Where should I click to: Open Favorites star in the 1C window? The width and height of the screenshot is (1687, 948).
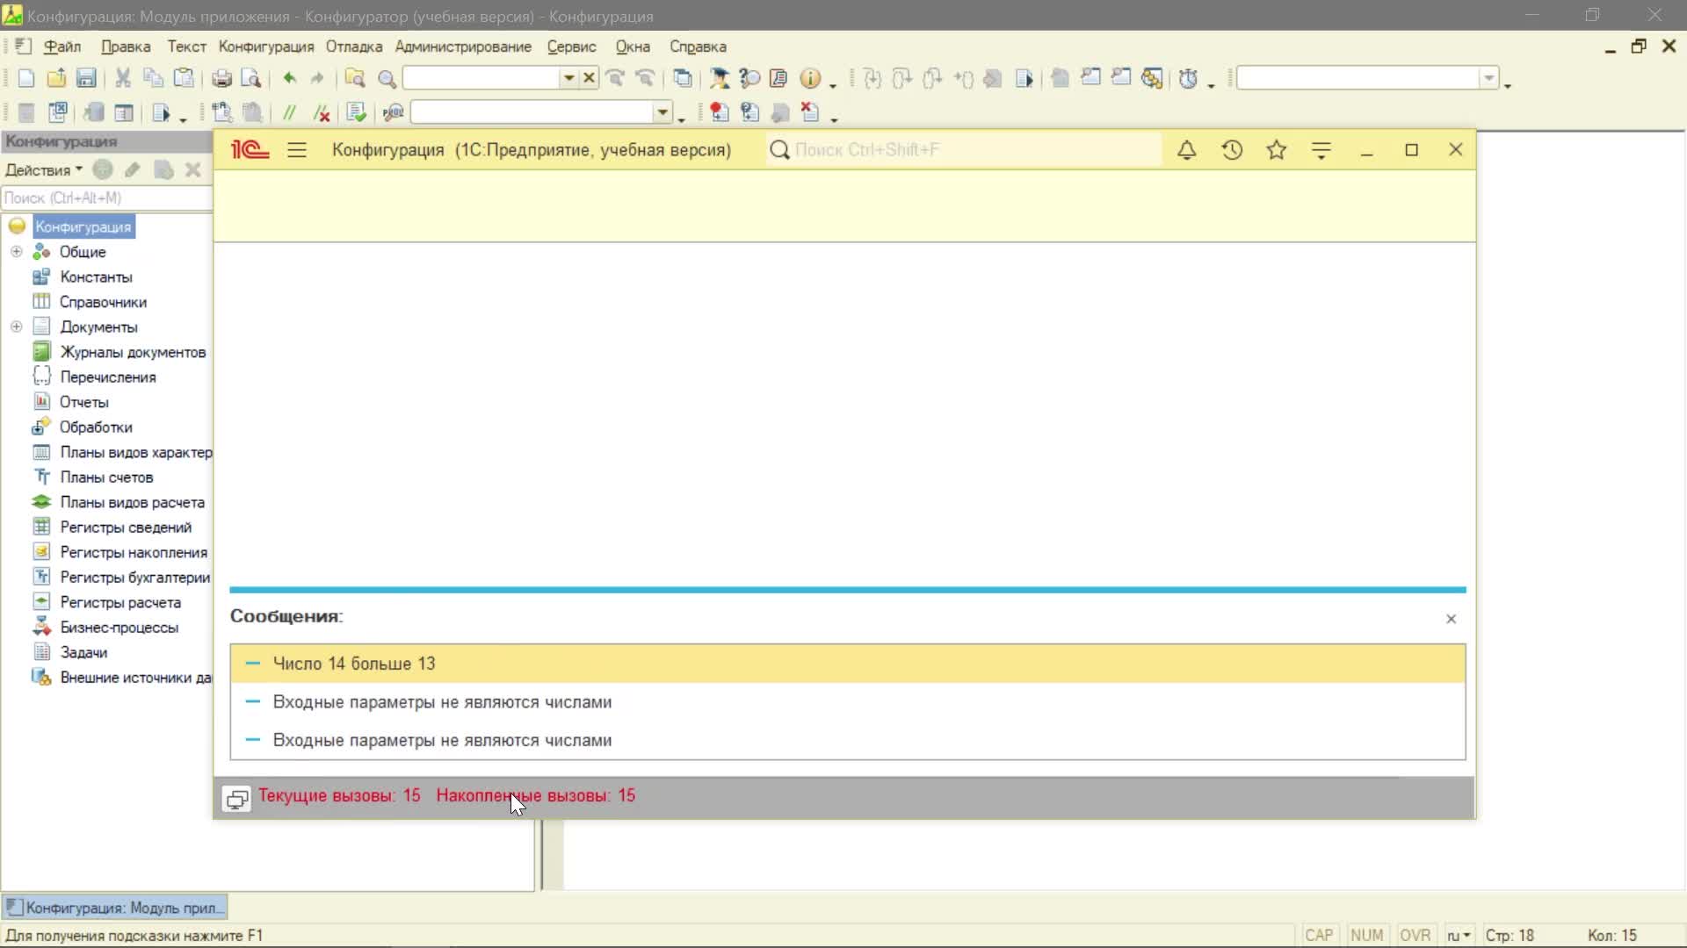(1277, 150)
